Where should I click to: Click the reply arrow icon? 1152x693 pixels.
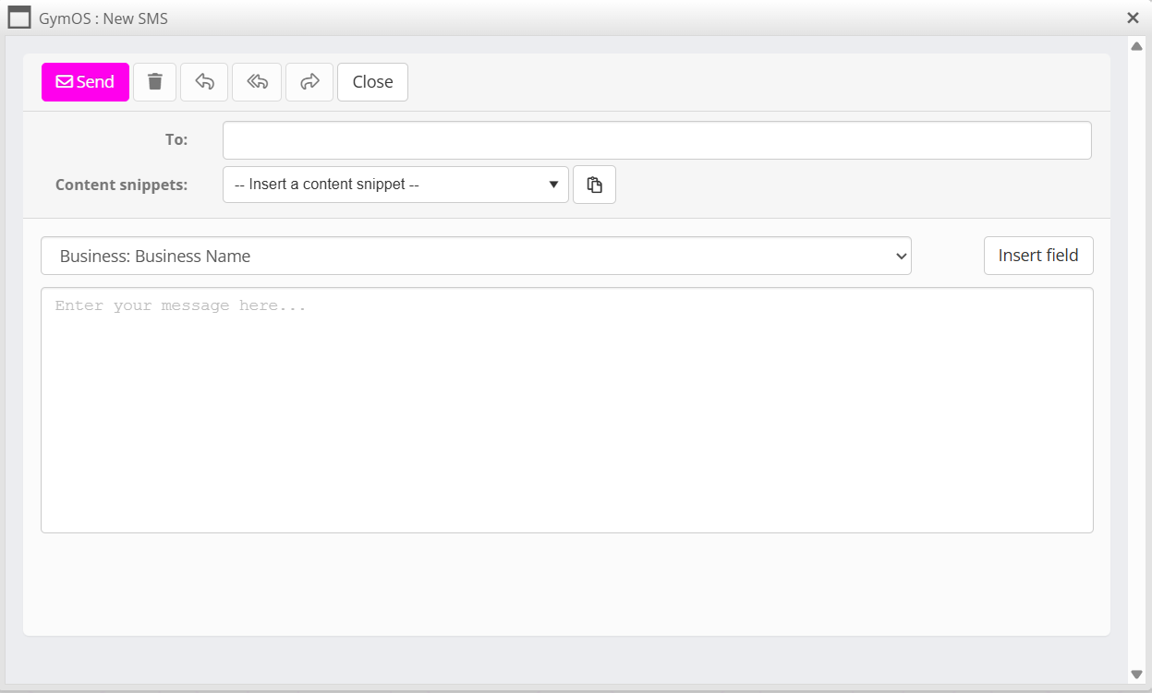click(205, 82)
